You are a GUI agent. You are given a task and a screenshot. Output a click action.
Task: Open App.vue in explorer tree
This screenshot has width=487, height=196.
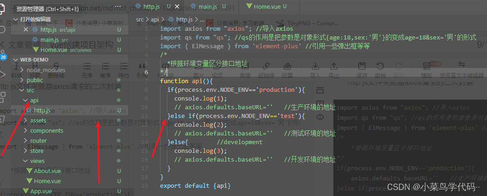coord(69,191)
